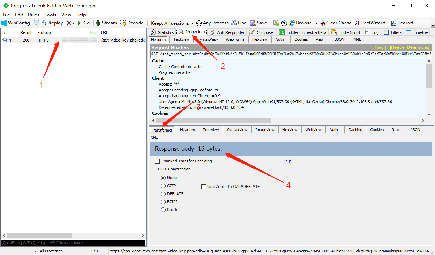Open the View menu
Image resolution: width=435 pixels, height=255 pixels.
pyautogui.click(x=66, y=15)
